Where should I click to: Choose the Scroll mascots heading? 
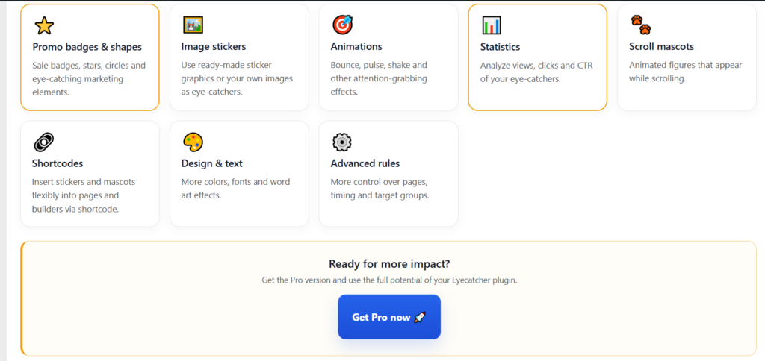(661, 46)
